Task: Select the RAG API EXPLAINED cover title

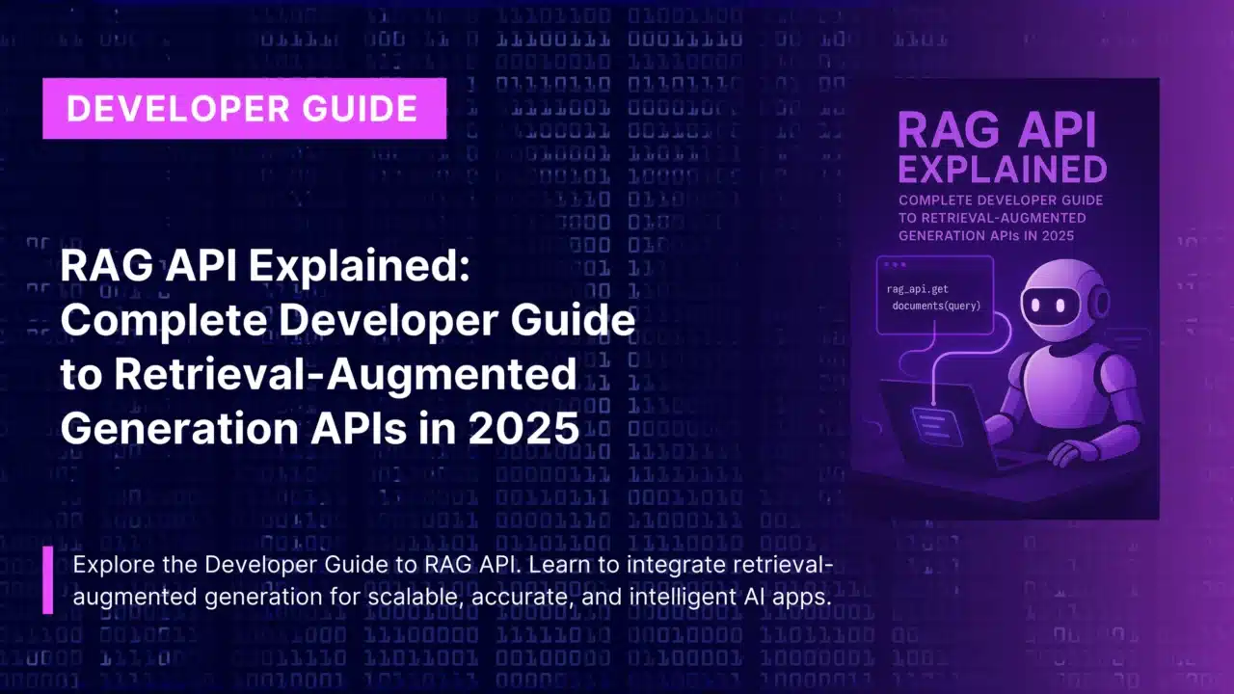Action: (1003, 149)
